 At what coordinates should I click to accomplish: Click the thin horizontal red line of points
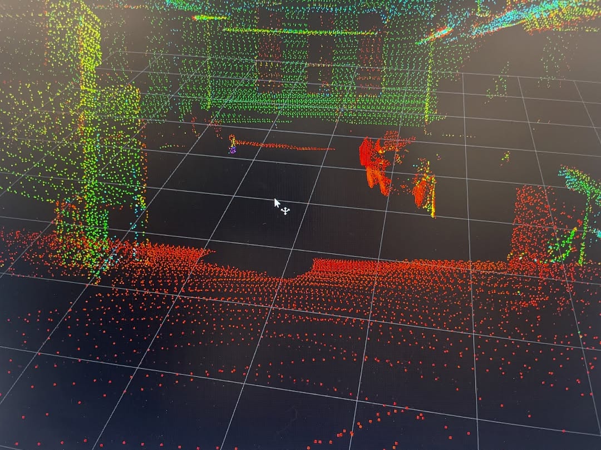(x=284, y=146)
